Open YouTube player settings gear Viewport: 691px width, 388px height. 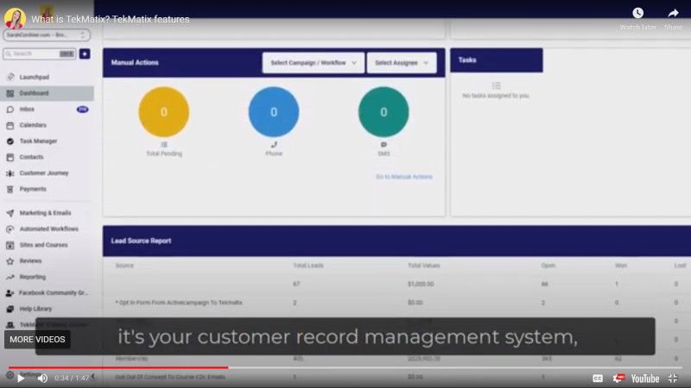point(618,379)
